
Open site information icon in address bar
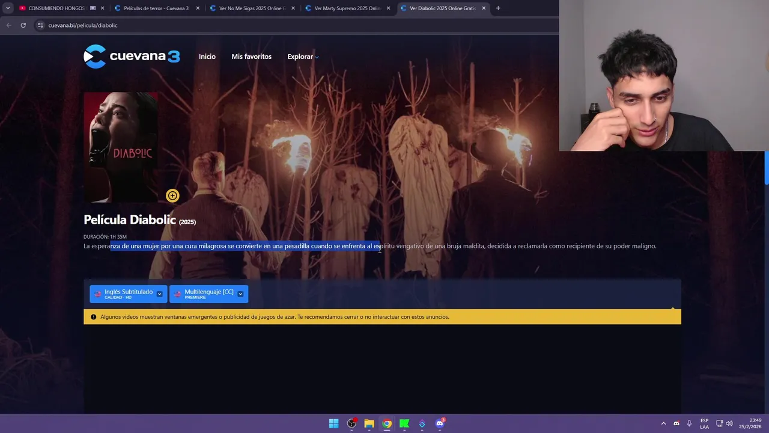(40, 25)
